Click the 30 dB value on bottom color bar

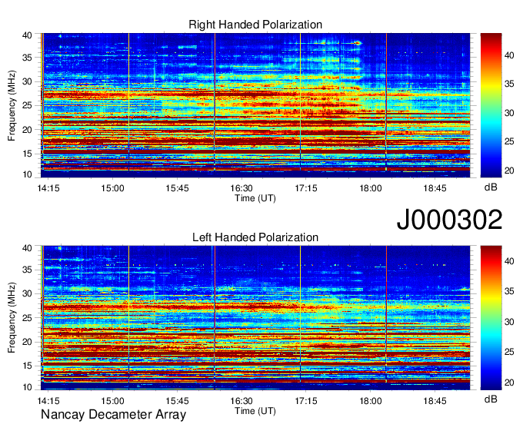pyautogui.click(x=509, y=322)
